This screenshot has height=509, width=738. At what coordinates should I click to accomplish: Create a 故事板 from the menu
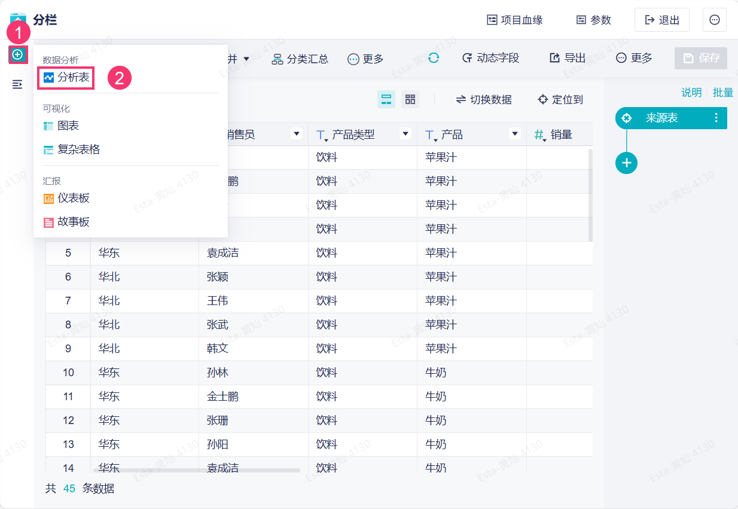pos(66,222)
